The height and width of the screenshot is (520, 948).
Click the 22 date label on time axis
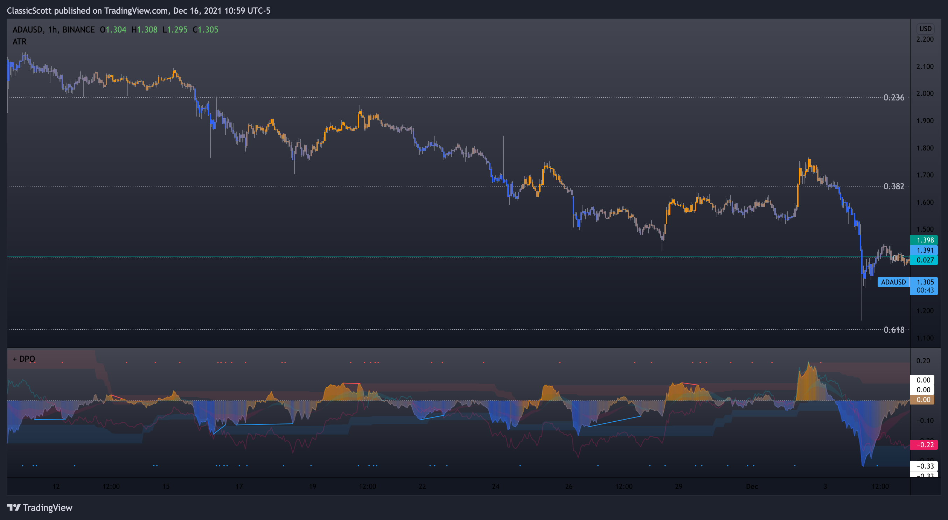point(422,486)
